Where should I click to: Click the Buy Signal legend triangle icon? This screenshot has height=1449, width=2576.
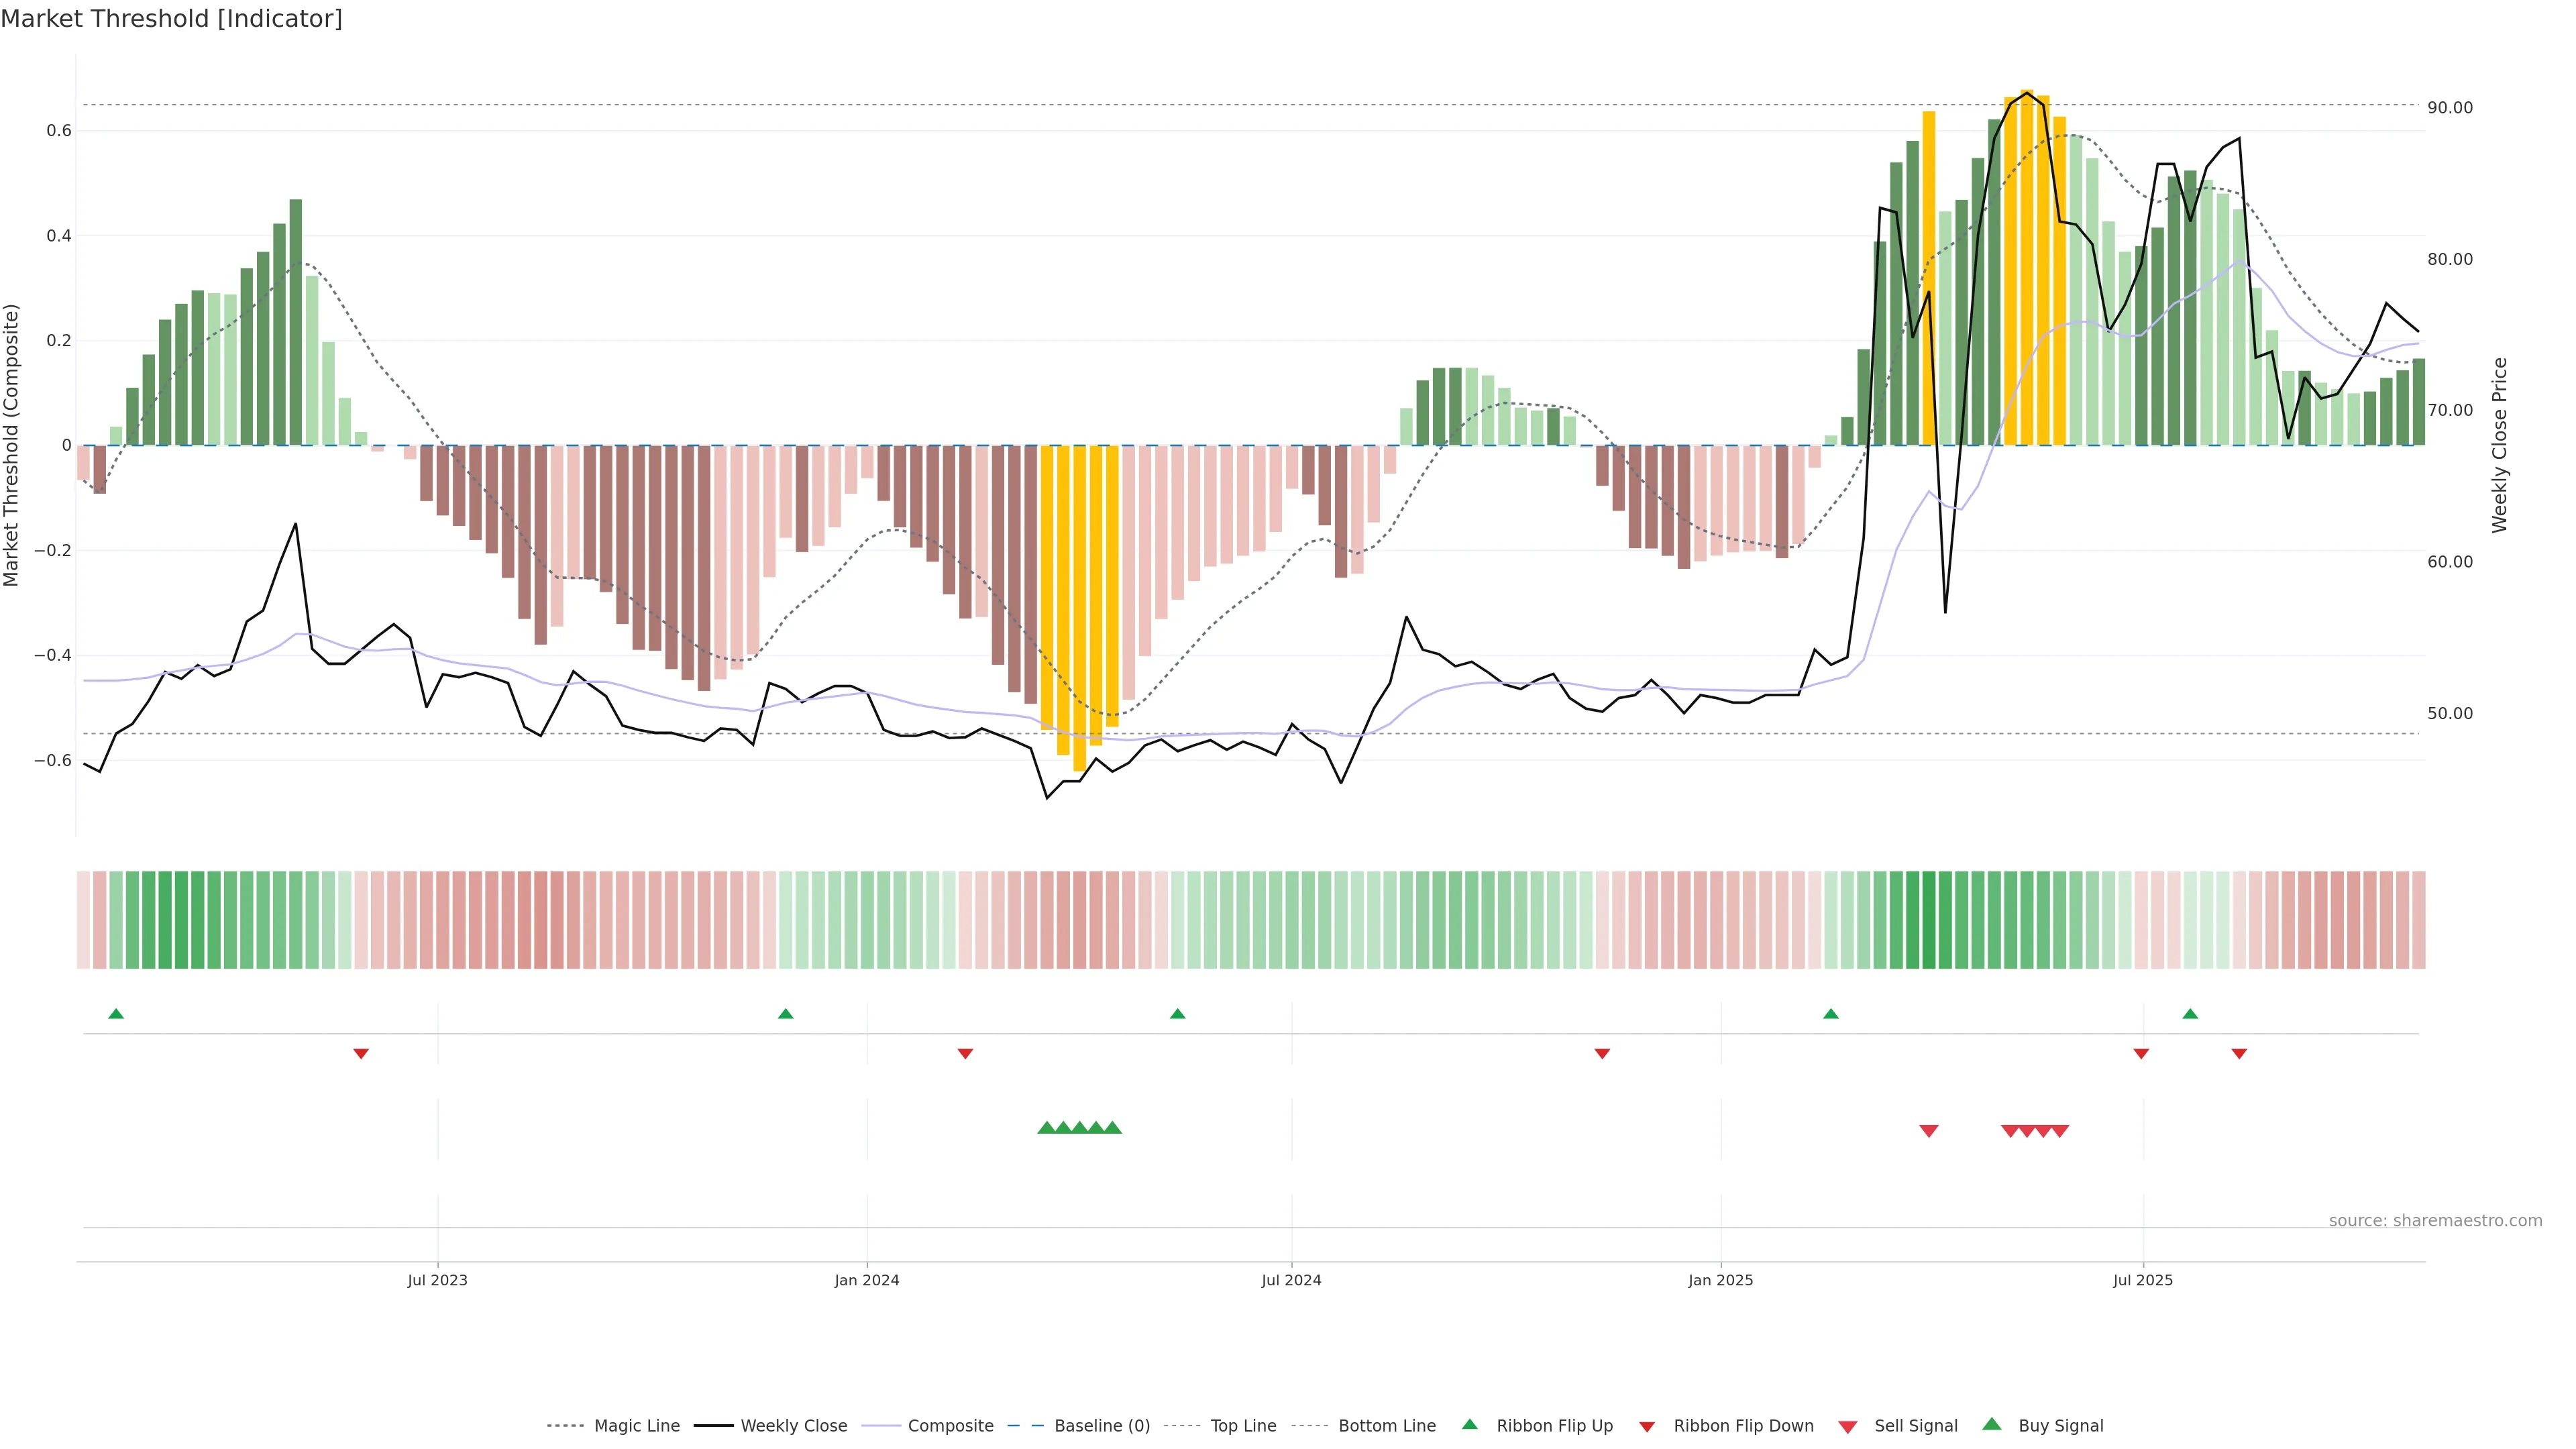coord(1992,1424)
